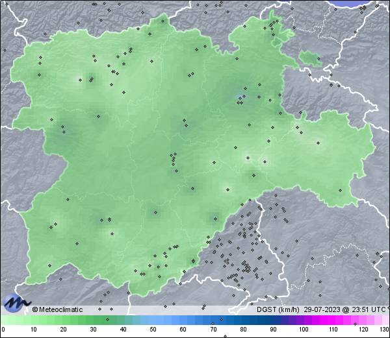
Task: Click the 80 scale label
Action: (x=243, y=330)
